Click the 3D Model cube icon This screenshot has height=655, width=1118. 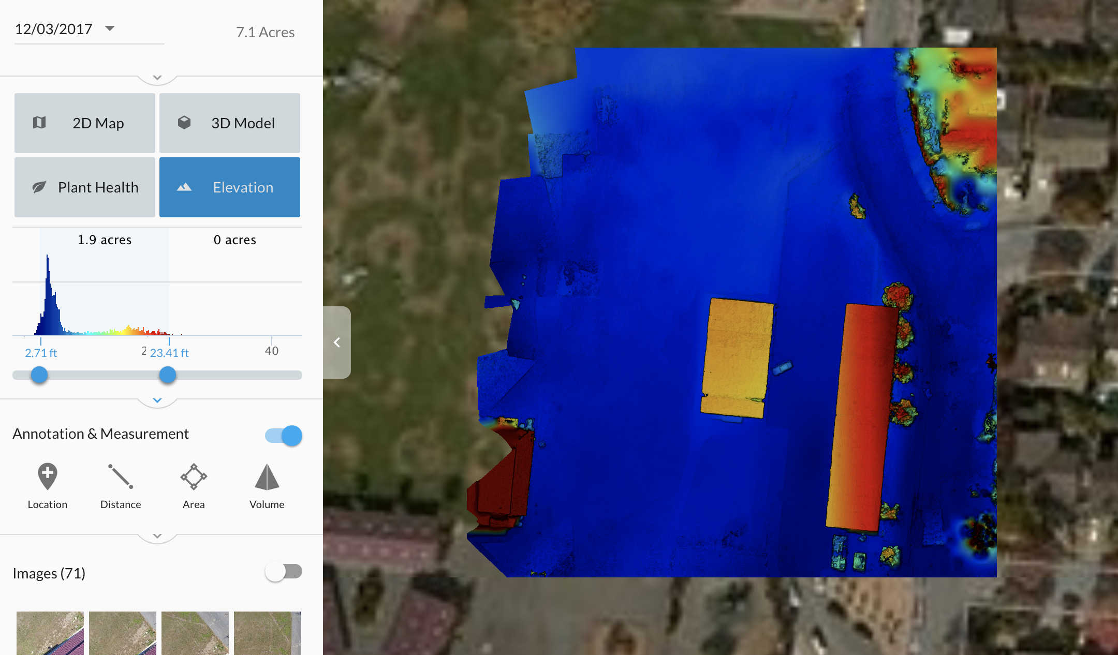point(184,123)
